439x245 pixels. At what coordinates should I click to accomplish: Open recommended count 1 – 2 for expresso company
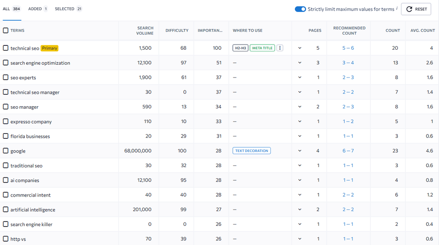[x=348, y=121]
